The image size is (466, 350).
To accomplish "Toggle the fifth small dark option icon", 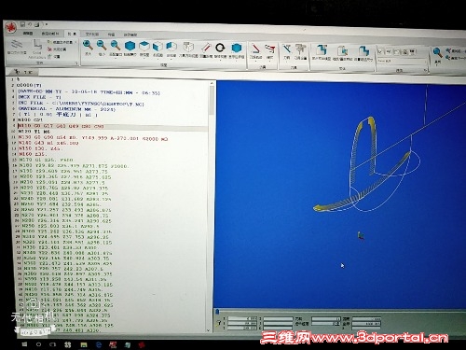I will pyautogui.click(x=413, y=52).
